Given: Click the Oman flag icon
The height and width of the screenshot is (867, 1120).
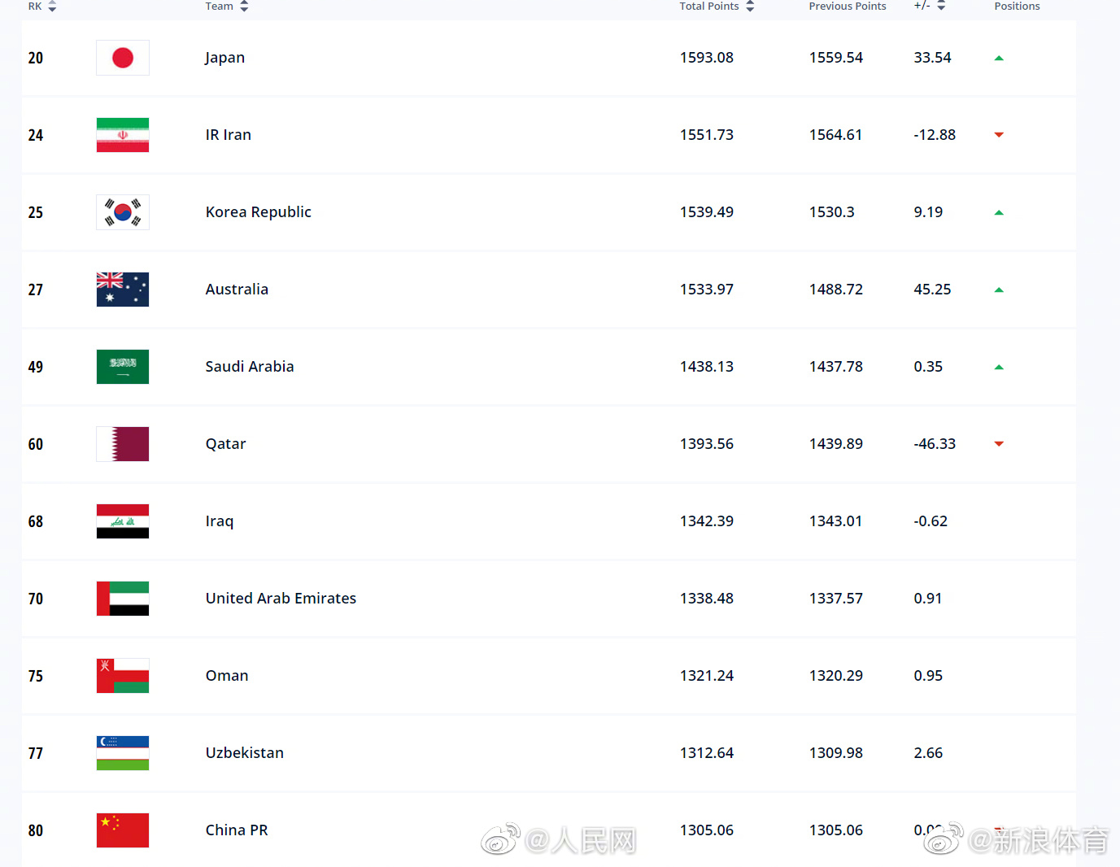Looking at the screenshot, I should (123, 676).
